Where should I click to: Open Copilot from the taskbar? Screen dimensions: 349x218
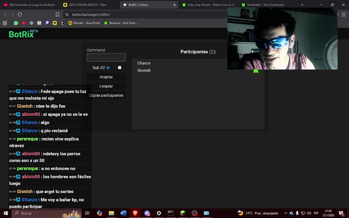[99, 213]
